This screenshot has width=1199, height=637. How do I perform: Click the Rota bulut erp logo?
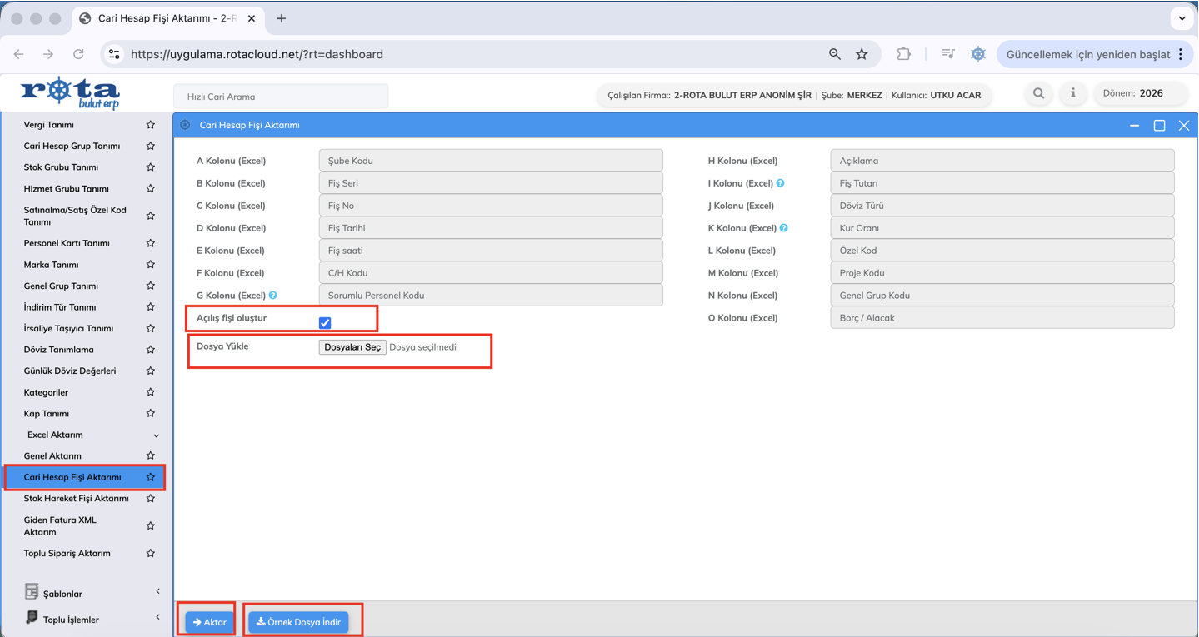pos(70,92)
